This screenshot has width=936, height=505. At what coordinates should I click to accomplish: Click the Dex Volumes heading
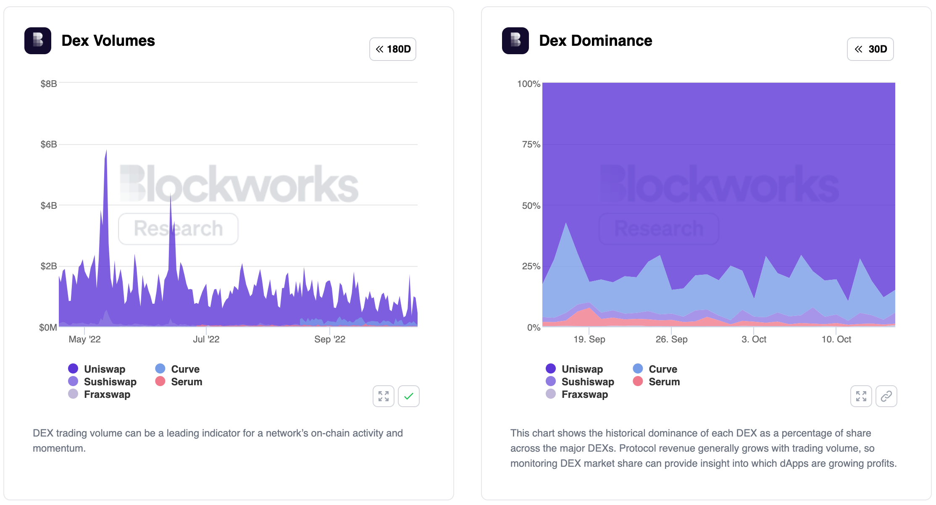click(x=108, y=41)
